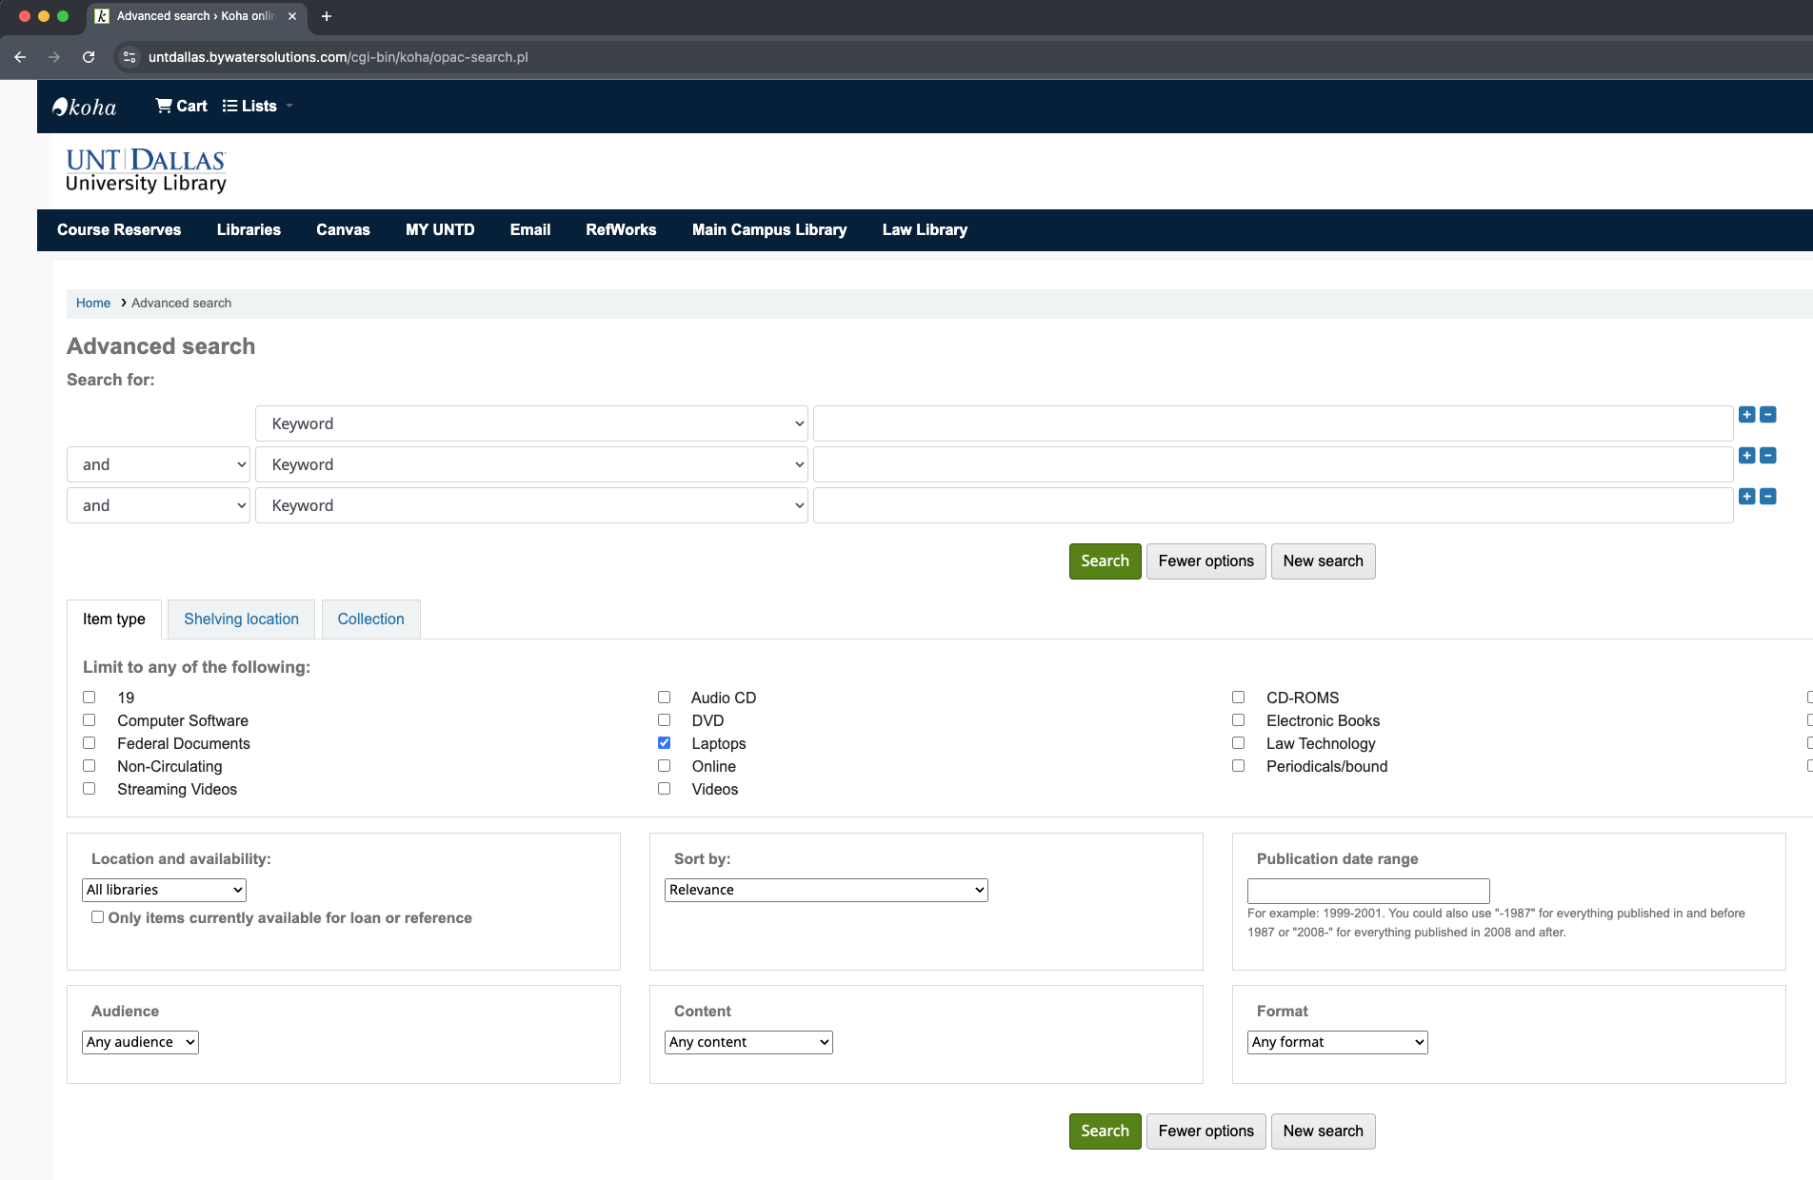Switch to the Shelving location tab
The width and height of the screenshot is (1813, 1180).
click(241, 619)
